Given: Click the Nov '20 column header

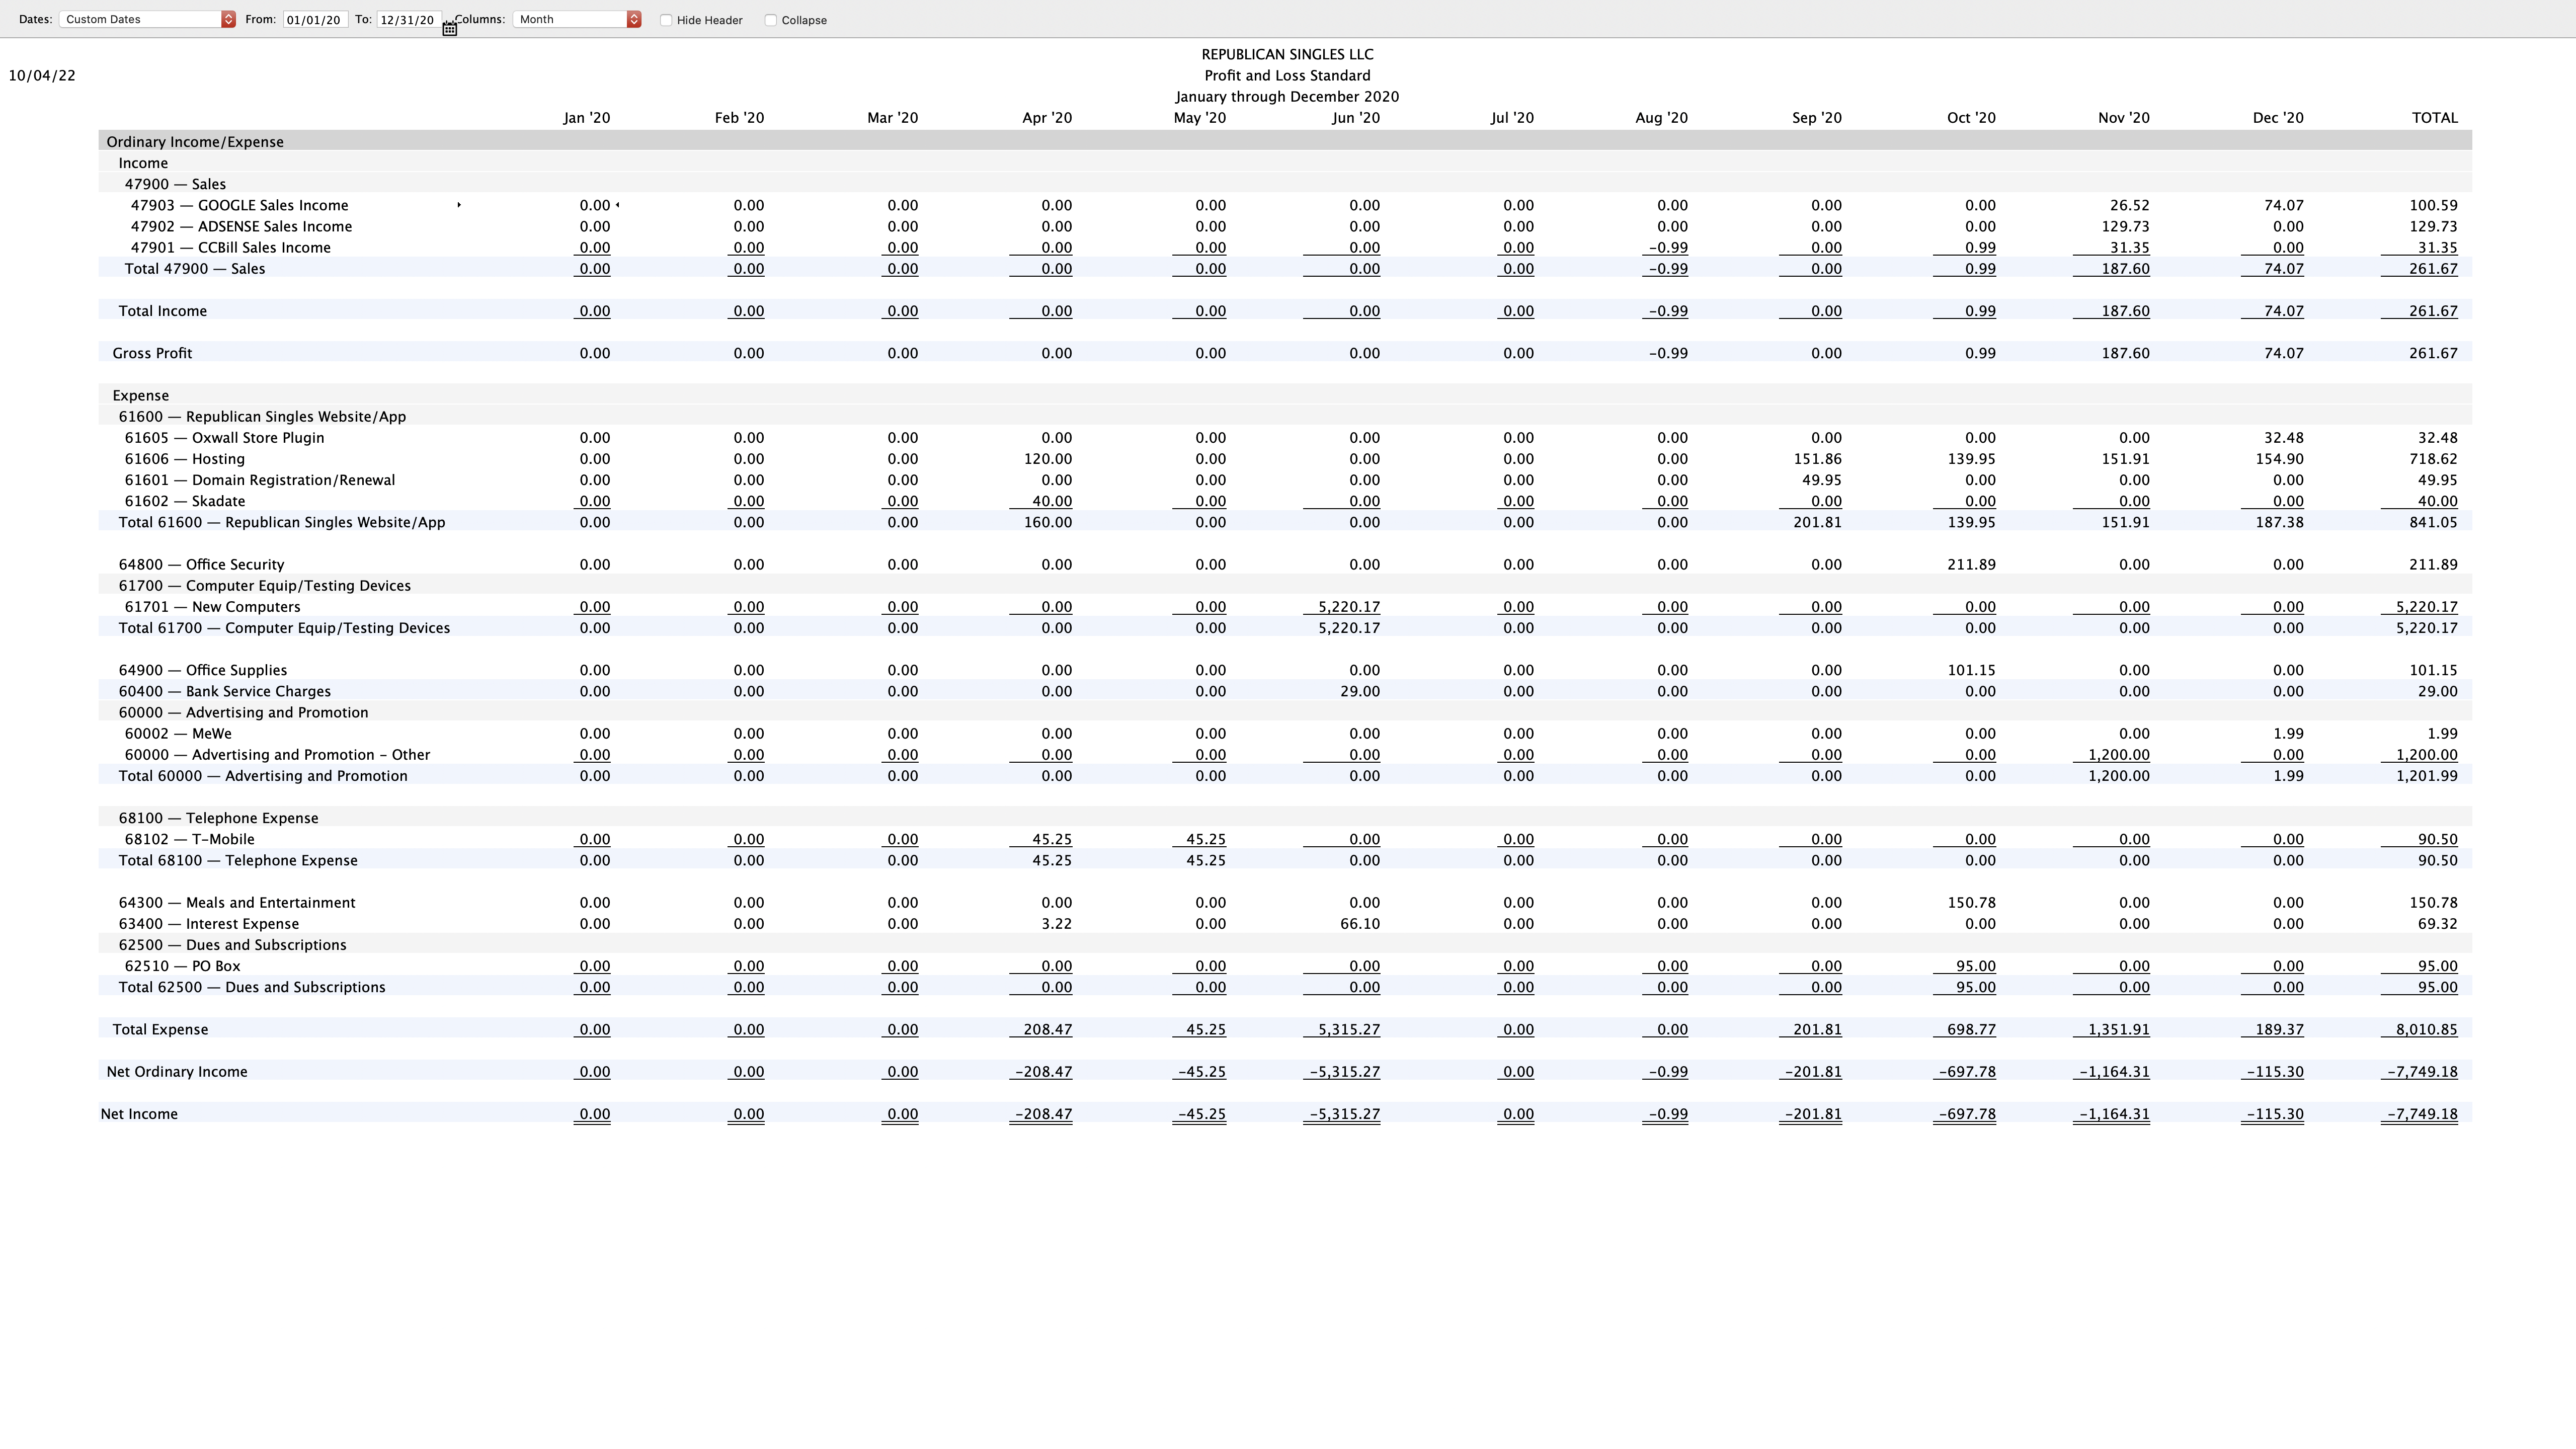Looking at the screenshot, I should (2124, 118).
